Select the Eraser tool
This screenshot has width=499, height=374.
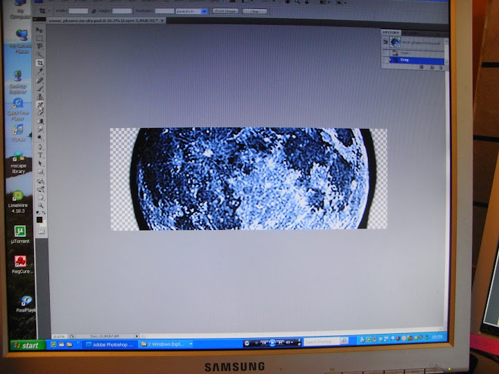pos(40,113)
